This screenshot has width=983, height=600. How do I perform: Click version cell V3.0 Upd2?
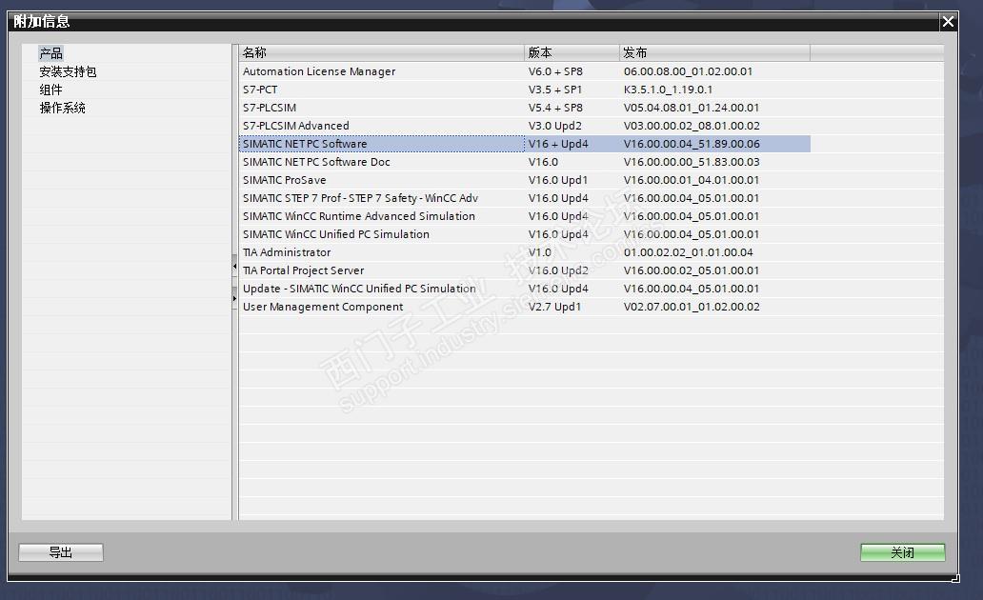tap(572, 126)
